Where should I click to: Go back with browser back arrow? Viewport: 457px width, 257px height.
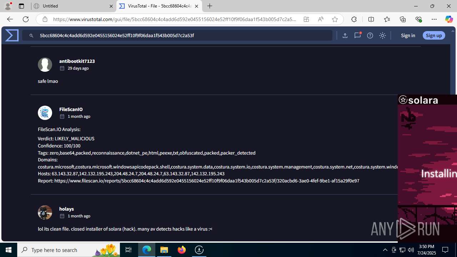point(10,19)
